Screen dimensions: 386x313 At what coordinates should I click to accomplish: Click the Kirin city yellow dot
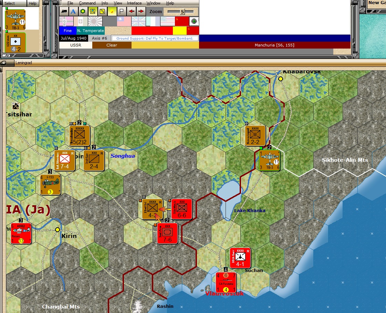(58, 230)
